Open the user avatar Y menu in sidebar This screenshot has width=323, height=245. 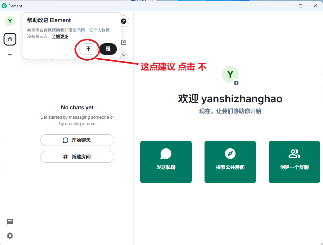(x=10, y=21)
